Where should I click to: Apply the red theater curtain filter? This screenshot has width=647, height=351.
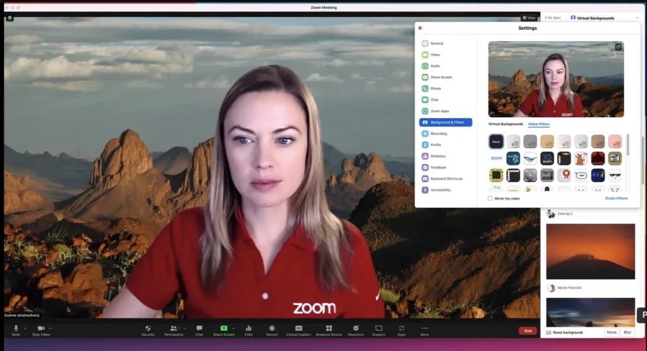click(598, 158)
